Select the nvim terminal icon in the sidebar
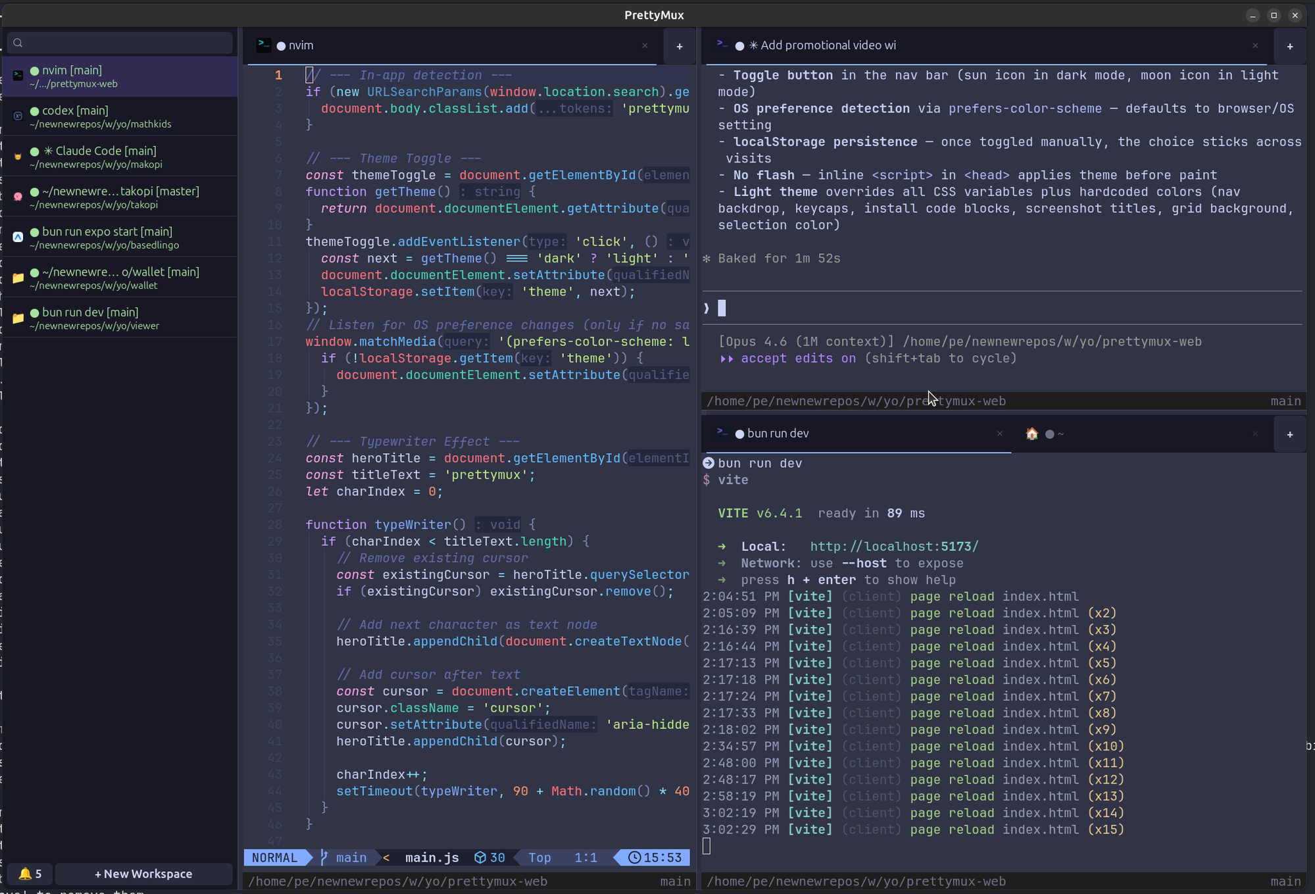Viewport: 1315px width, 894px height. tap(17, 76)
